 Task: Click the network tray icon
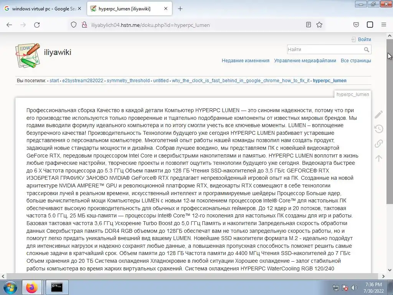tap(335, 288)
